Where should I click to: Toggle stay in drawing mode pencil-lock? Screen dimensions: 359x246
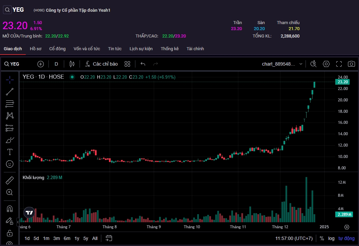(x=10, y=221)
